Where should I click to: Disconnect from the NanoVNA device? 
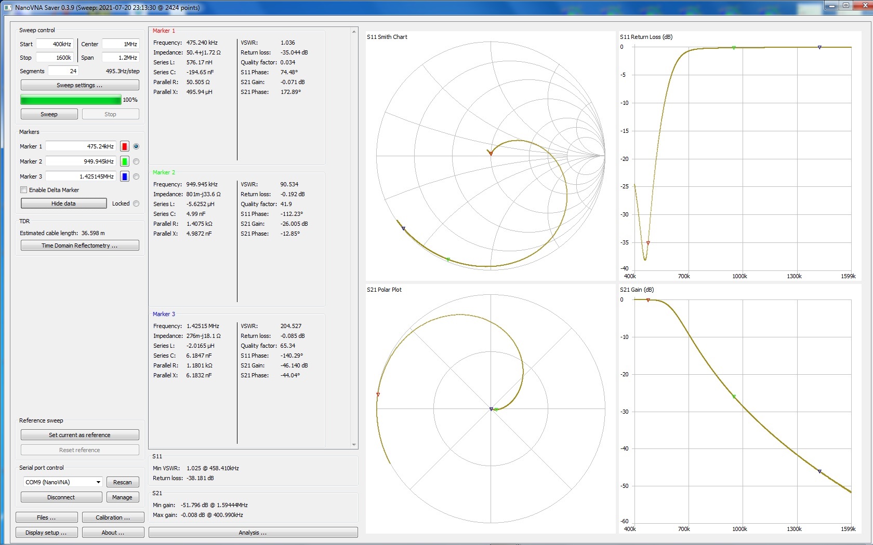point(61,497)
